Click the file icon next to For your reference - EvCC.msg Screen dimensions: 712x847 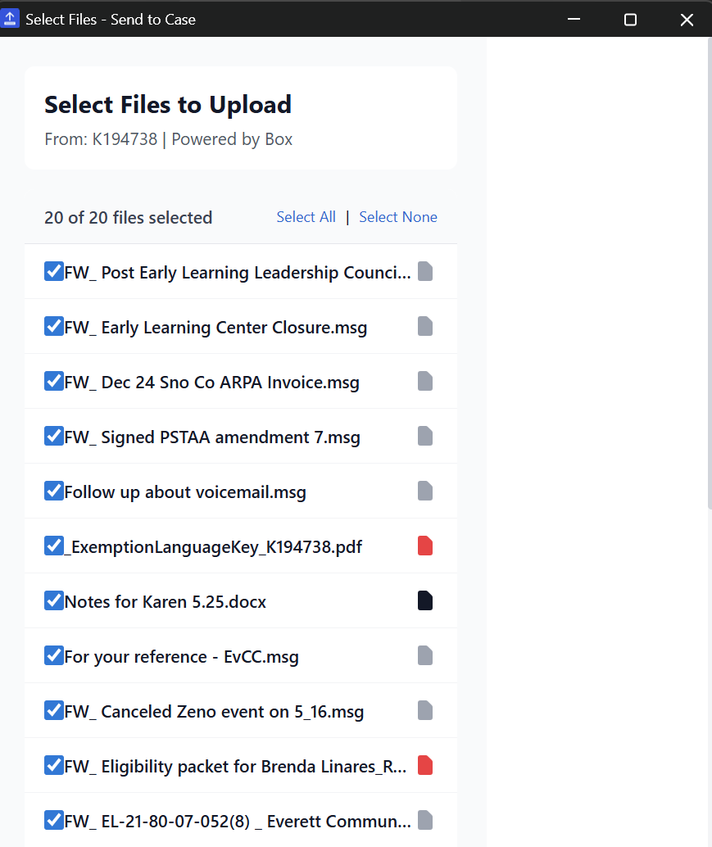[424, 655]
